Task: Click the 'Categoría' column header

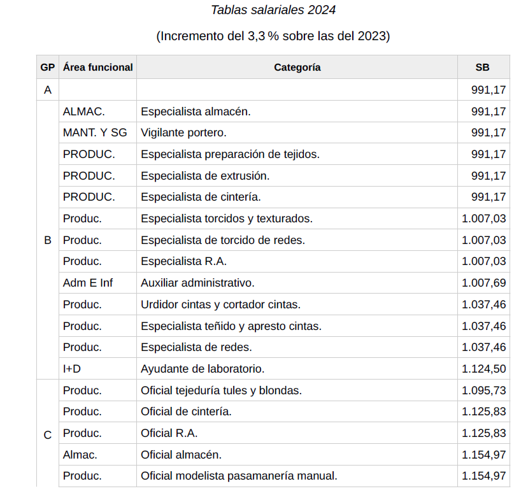Action: tap(297, 68)
